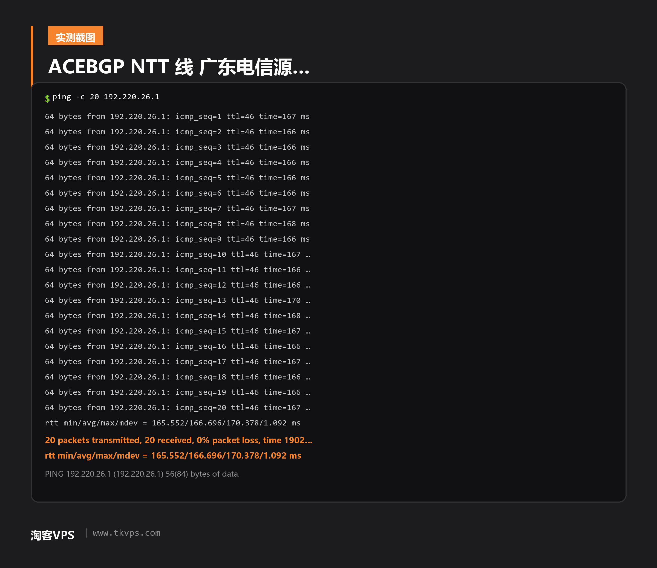Select the ping -c 20 192.220.26.1 command

tap(106, 97)
